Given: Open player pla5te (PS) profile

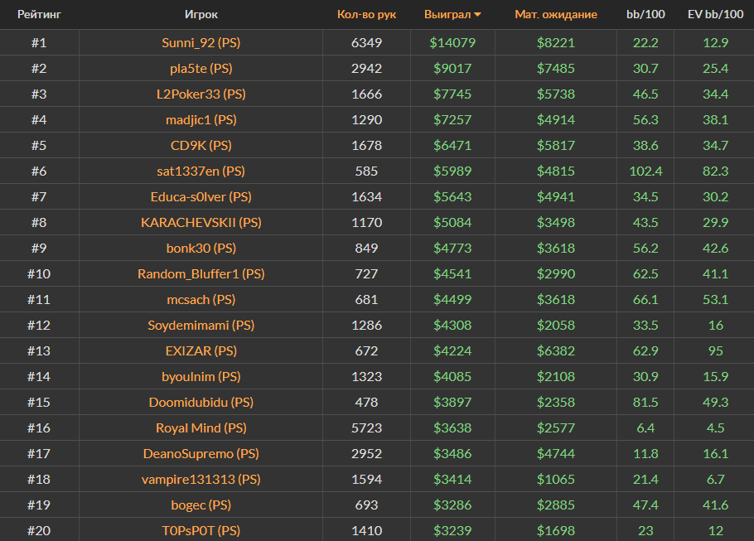Looking at the screenshot, I should 201,68.
